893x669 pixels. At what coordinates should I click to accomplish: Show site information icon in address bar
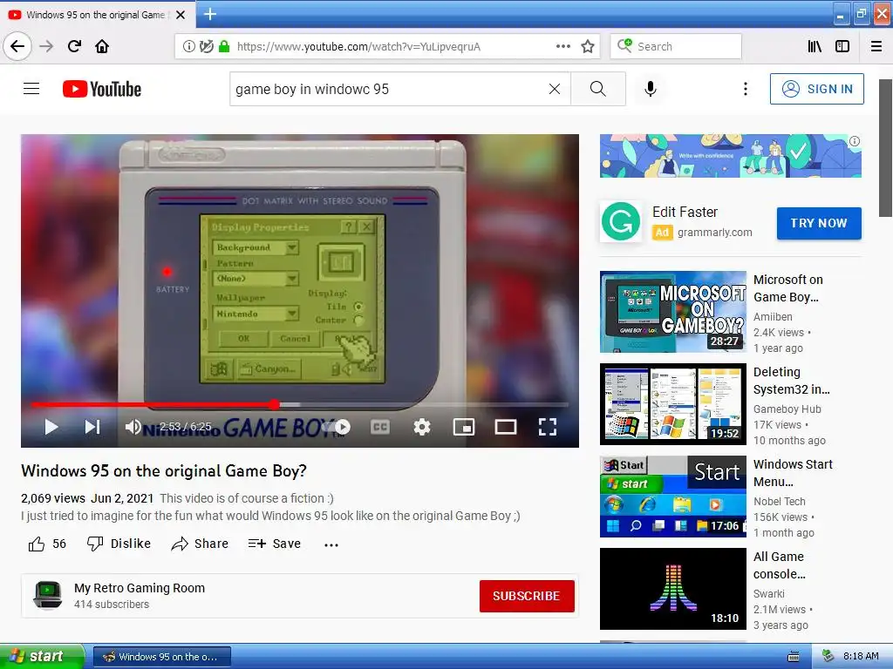coord(188,46)
